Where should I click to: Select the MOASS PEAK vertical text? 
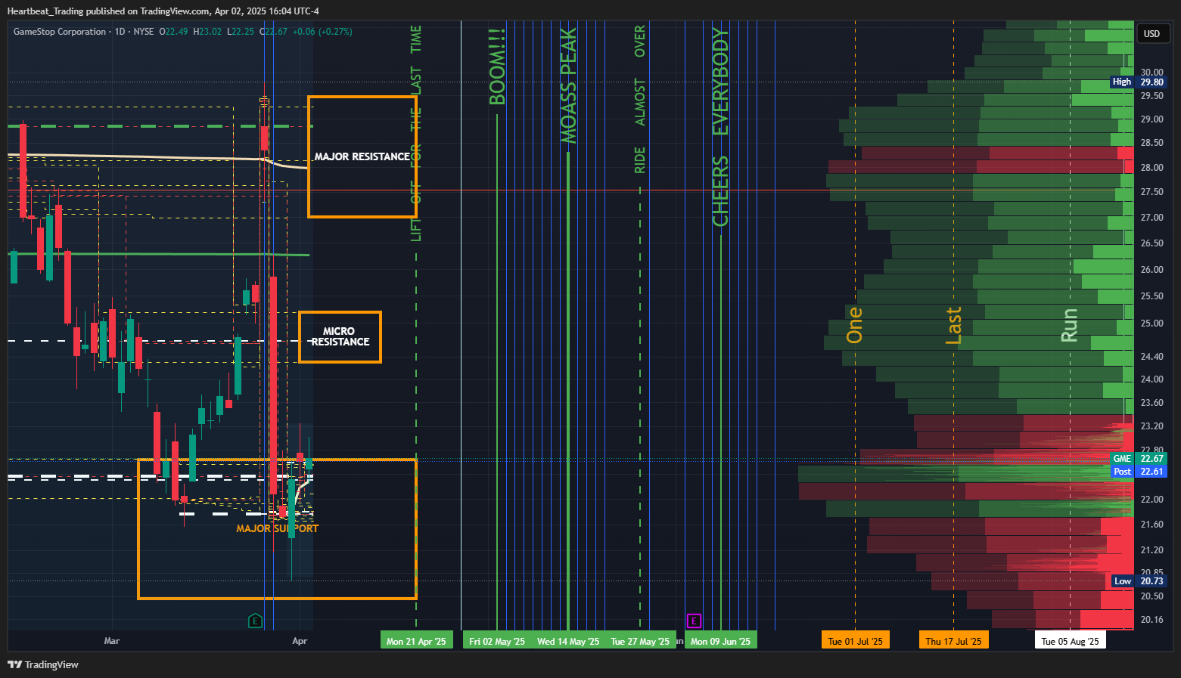tap(568, 85)
